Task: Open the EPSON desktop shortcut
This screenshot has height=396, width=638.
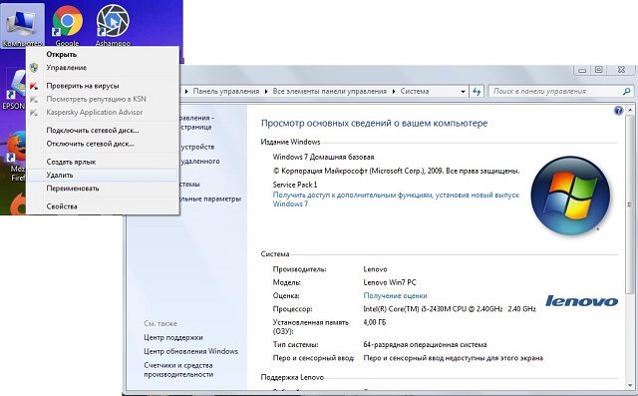Action: (x=13, y=90)
